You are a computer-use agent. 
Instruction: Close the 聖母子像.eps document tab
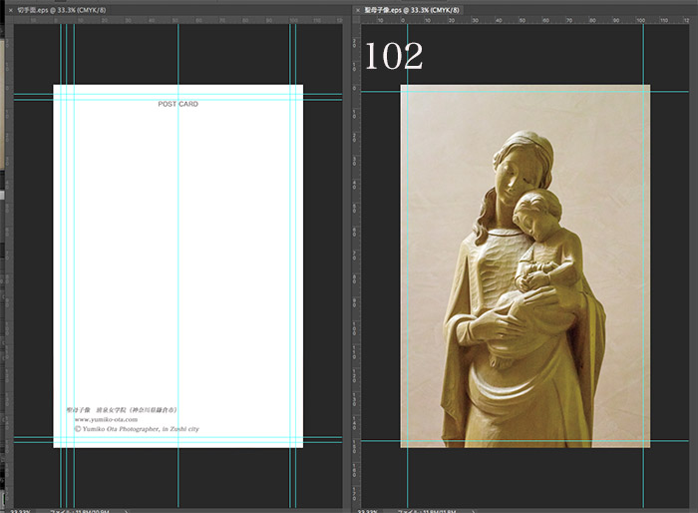[358, 10]
